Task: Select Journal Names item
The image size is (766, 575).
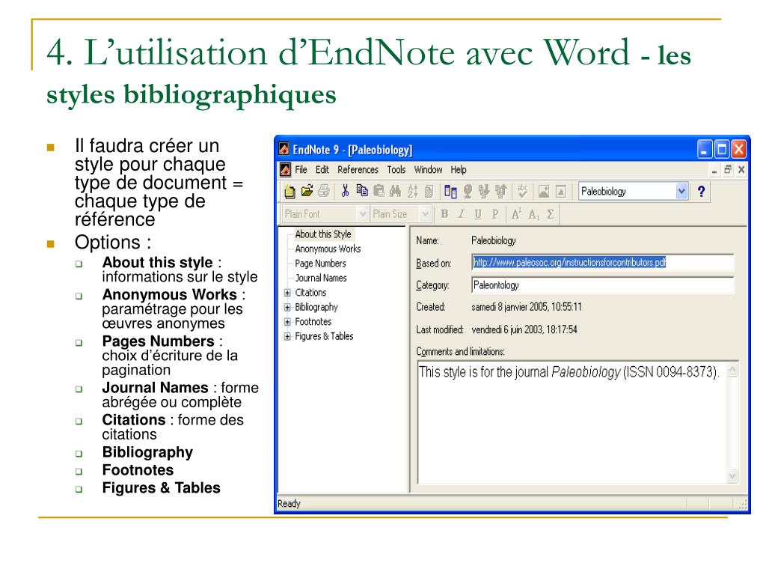Action: [321, 279]
